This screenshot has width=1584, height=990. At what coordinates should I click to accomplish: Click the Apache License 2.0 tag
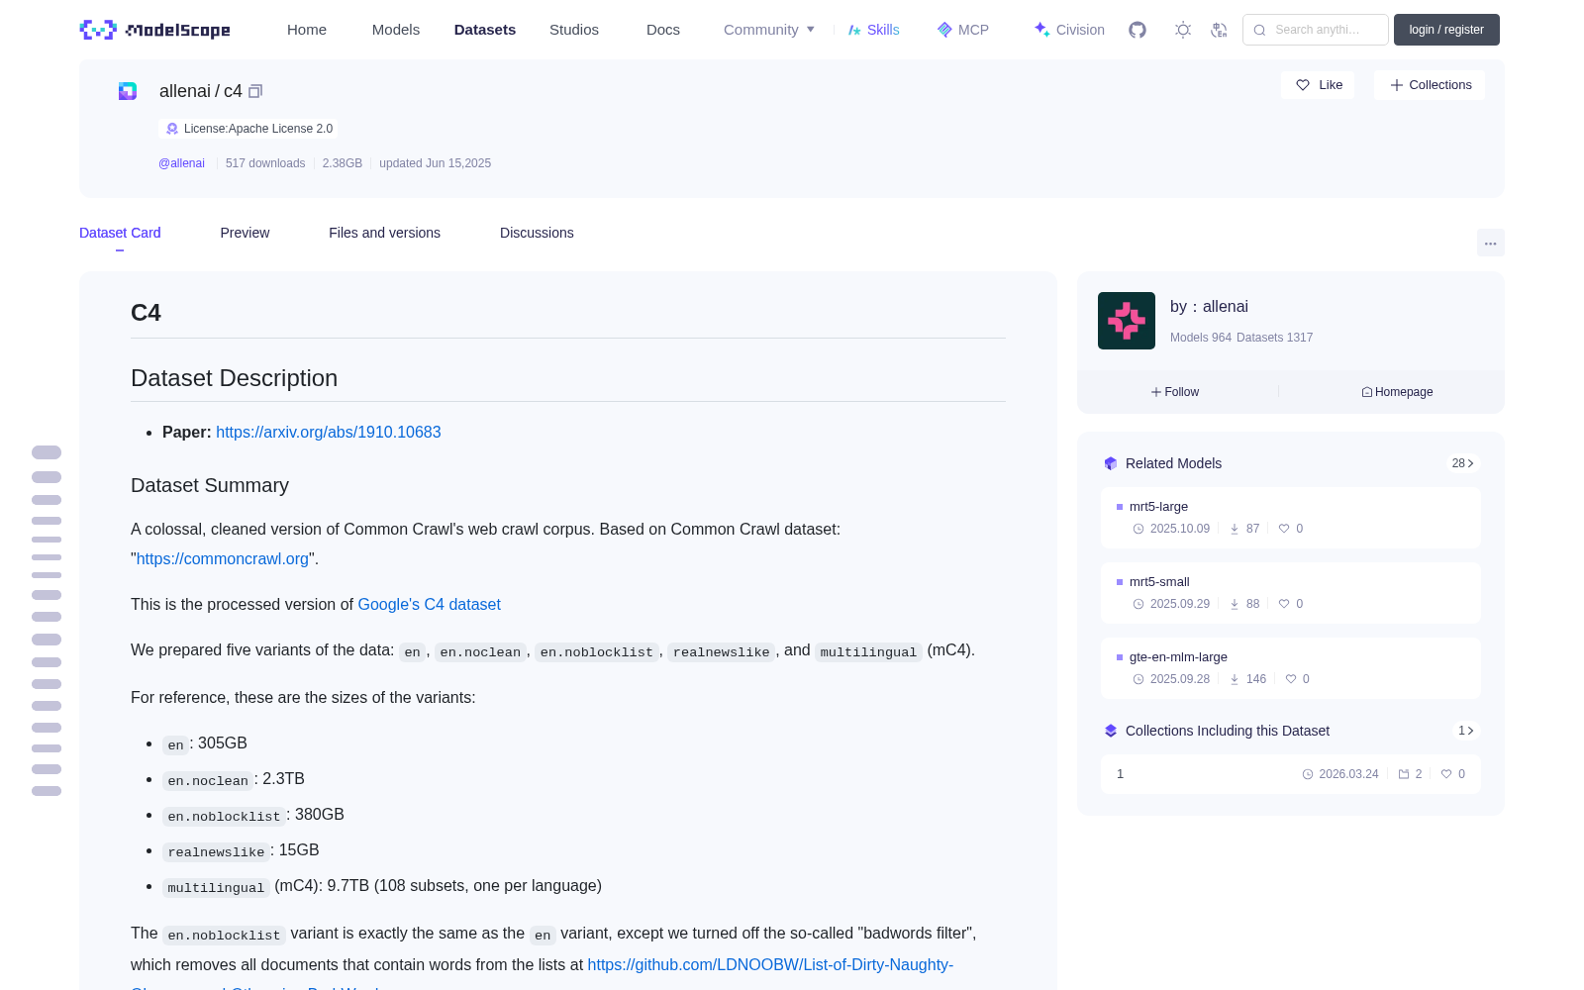pyautogui.click(x=248, y=129)
